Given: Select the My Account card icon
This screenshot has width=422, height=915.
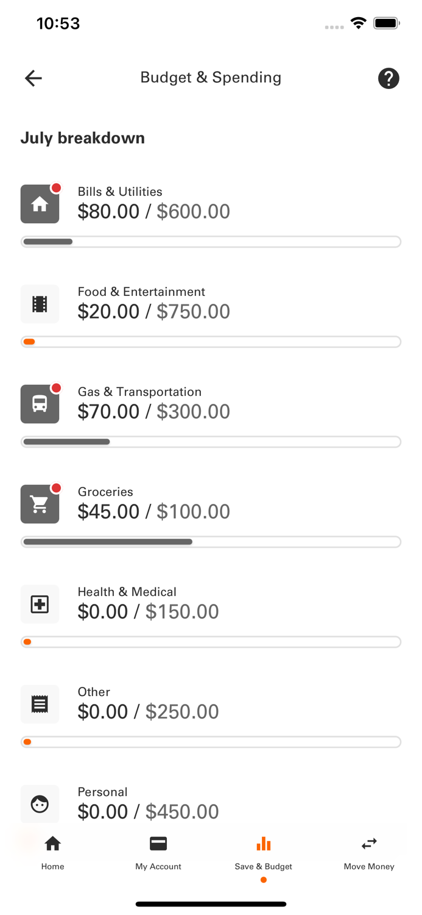Looking at the screenshot, I should pyautogui.click(x=158, y=844).
